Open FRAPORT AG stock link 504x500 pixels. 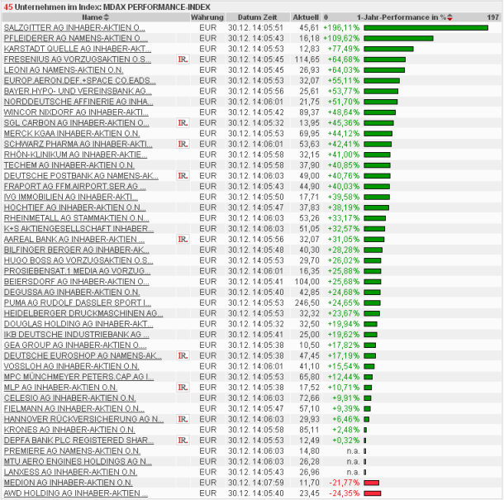pos(74,187)
